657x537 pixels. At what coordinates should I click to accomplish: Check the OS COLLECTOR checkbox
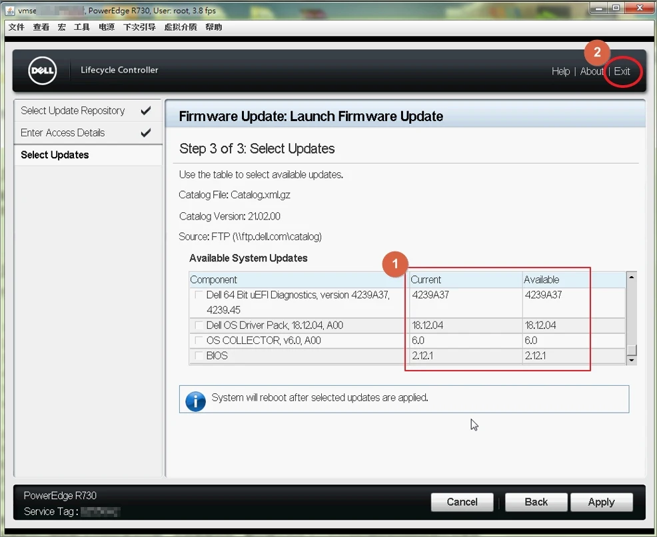[x=199, y=340]
